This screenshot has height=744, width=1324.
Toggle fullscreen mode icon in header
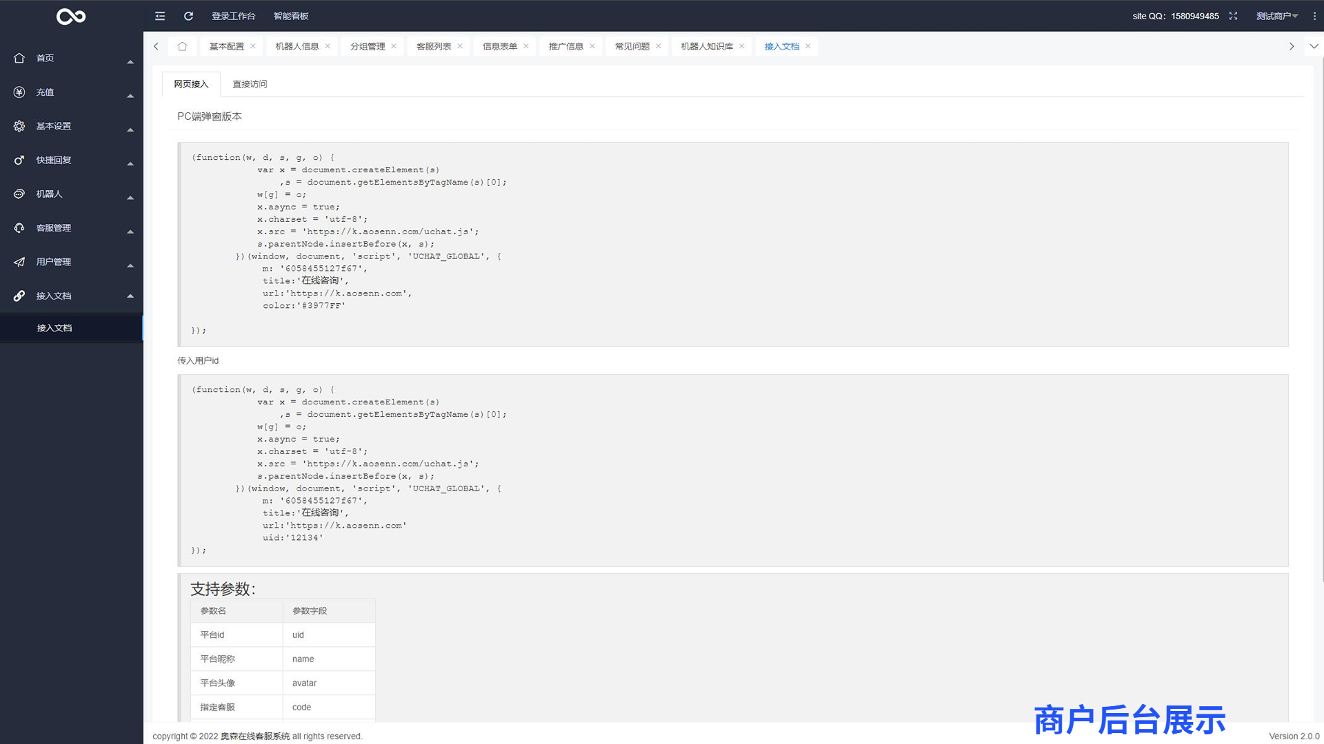pyautogui.click(x=1233, y=16)
